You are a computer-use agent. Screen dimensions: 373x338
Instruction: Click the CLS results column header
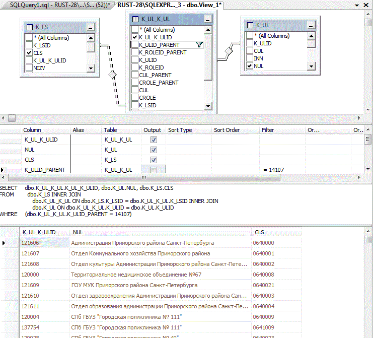(x=276, y=232)
